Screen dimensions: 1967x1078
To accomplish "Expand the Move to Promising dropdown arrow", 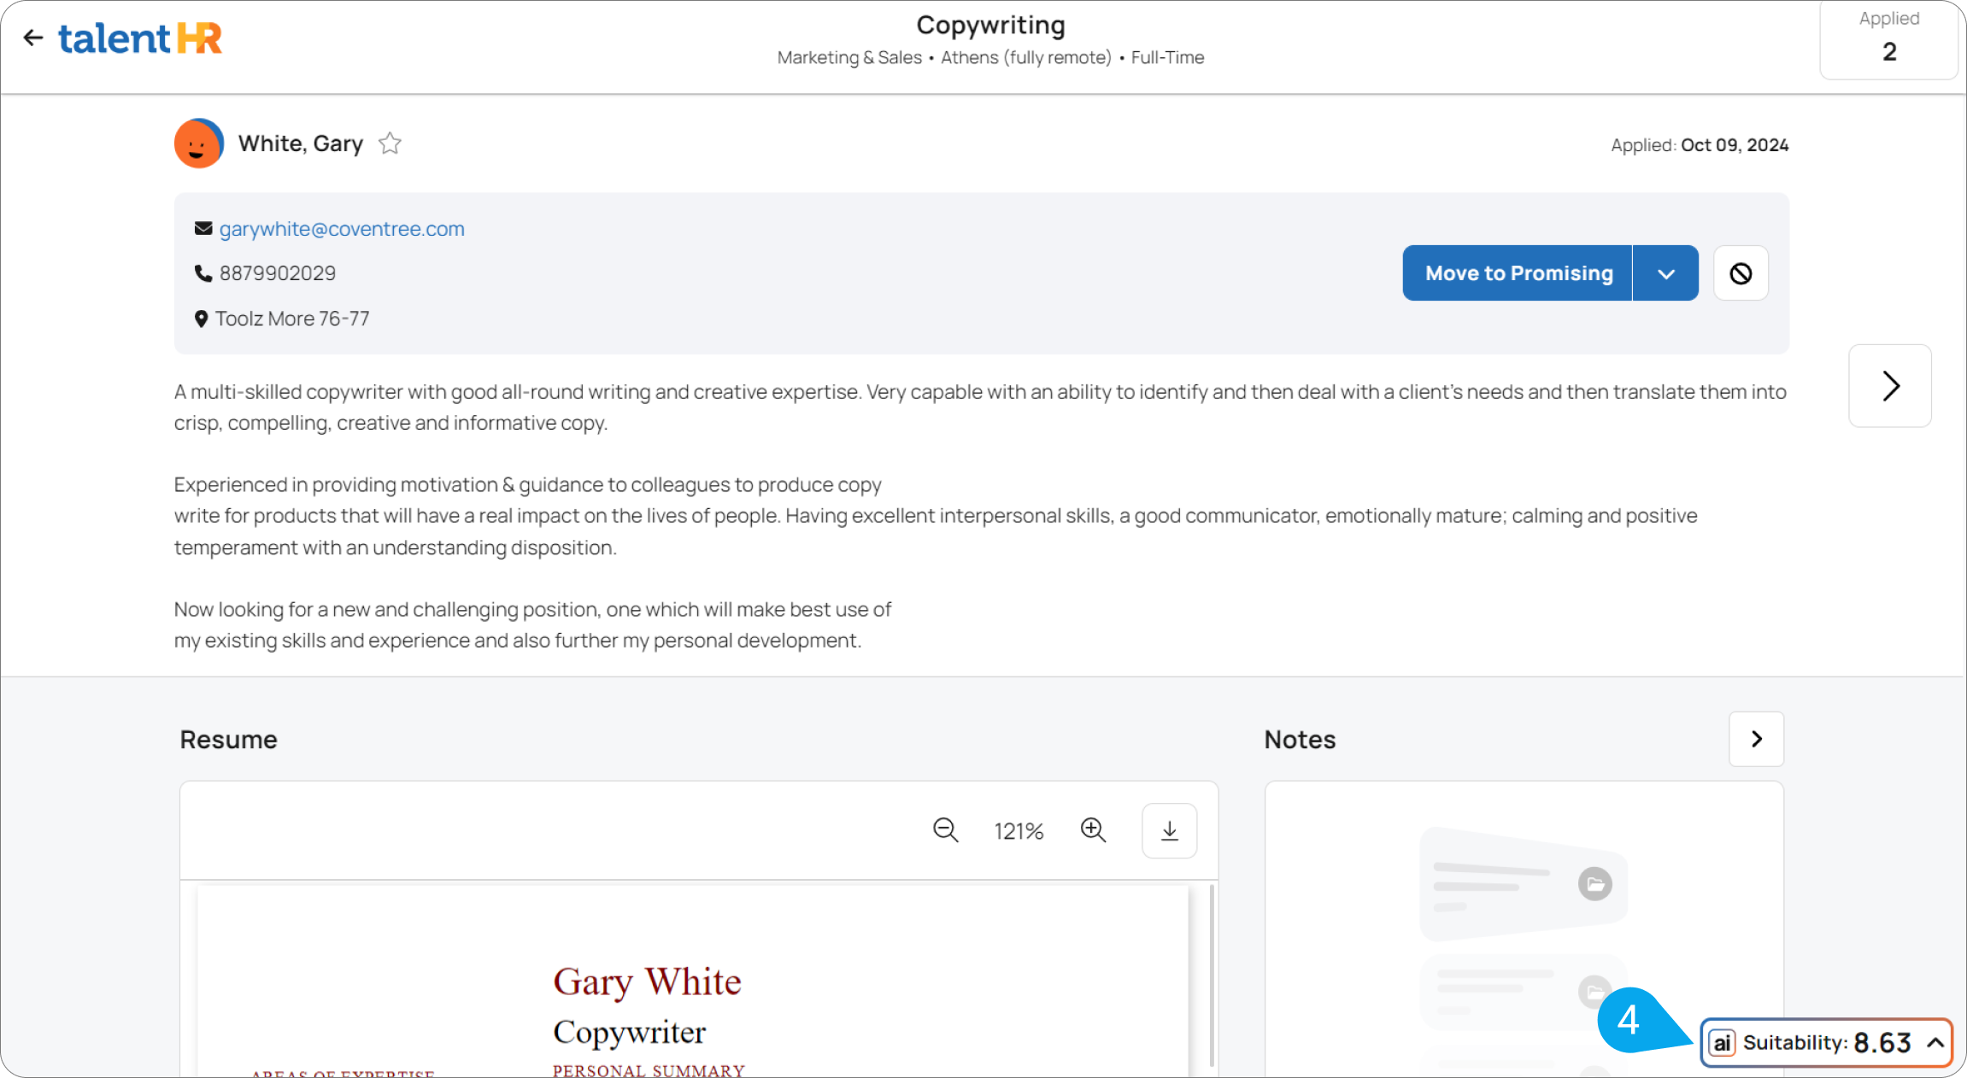I will 1665,273.
